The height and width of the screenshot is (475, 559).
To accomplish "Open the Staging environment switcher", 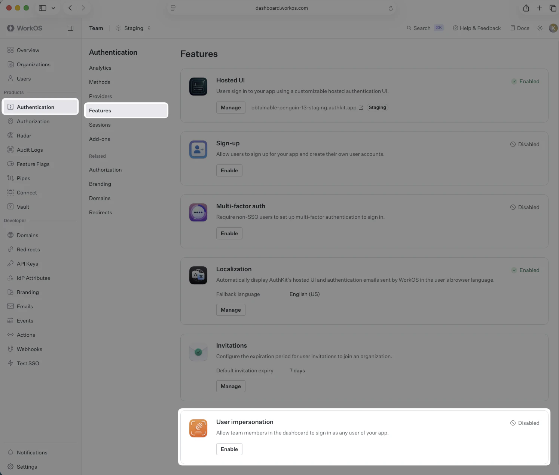I will click(133, 28).
